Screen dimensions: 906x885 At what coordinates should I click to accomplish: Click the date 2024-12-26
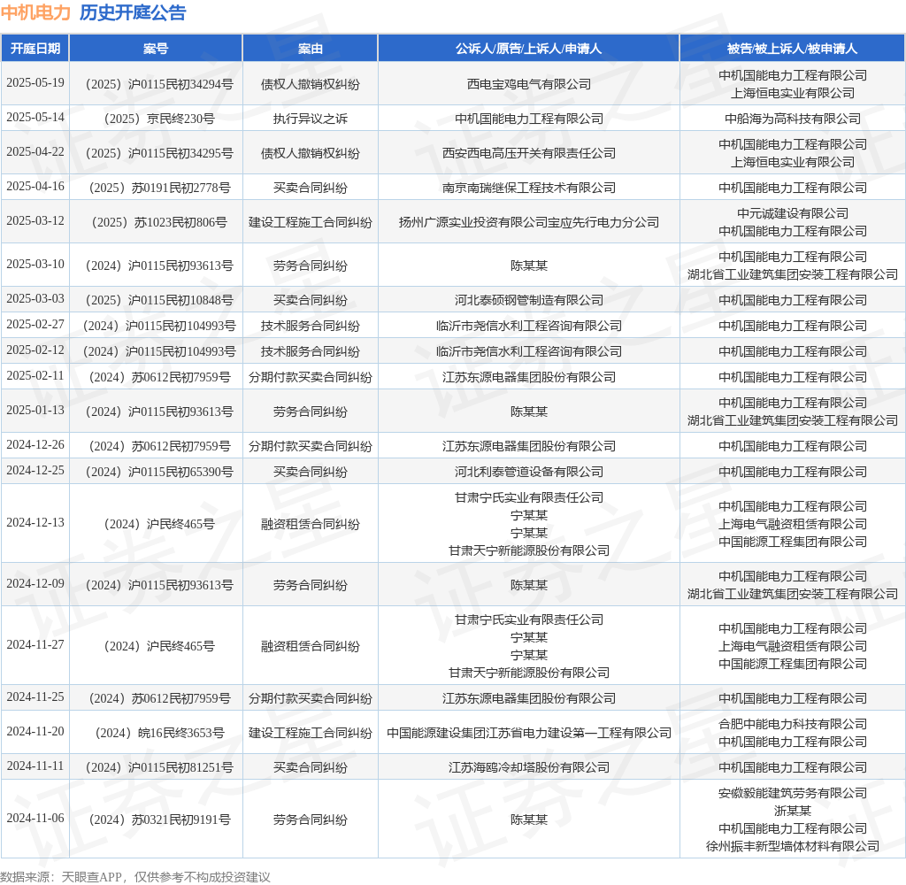pyautogui.click(x=35, y=444)
